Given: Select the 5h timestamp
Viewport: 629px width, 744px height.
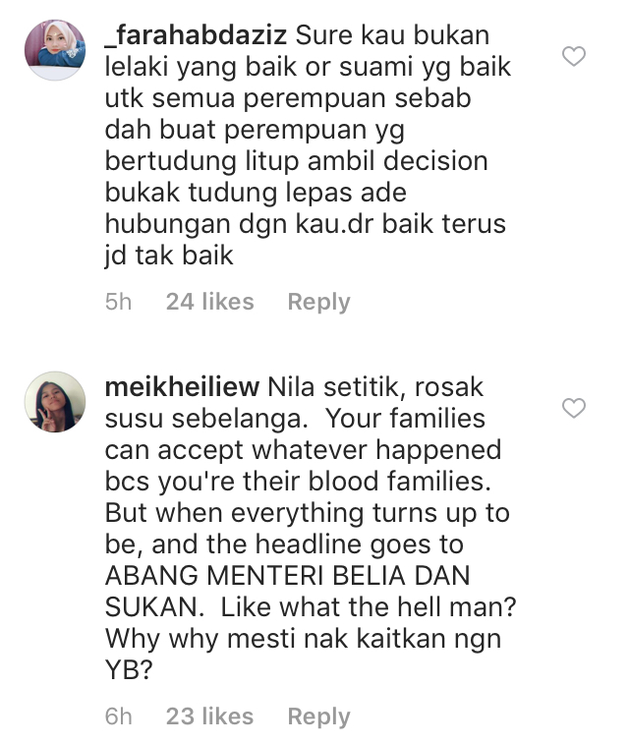Looking at the screenshot, I should 118,302.
